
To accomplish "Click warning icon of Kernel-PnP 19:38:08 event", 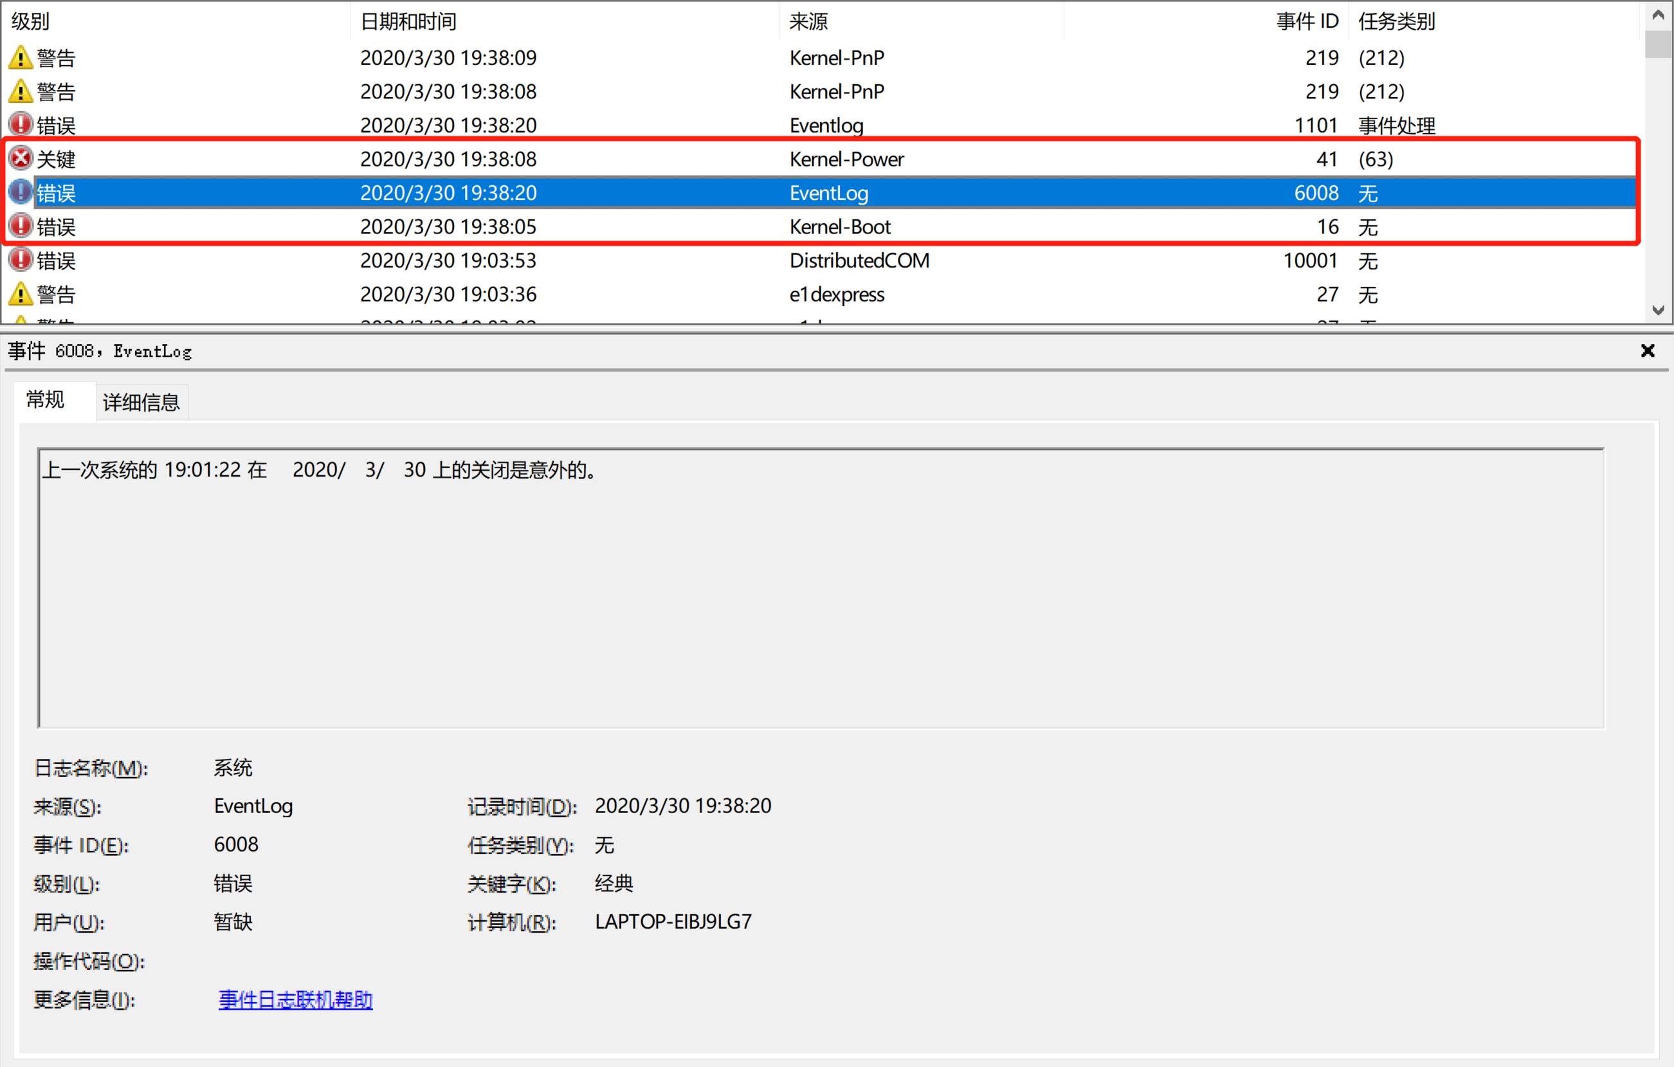I will (x=20, y=91).
